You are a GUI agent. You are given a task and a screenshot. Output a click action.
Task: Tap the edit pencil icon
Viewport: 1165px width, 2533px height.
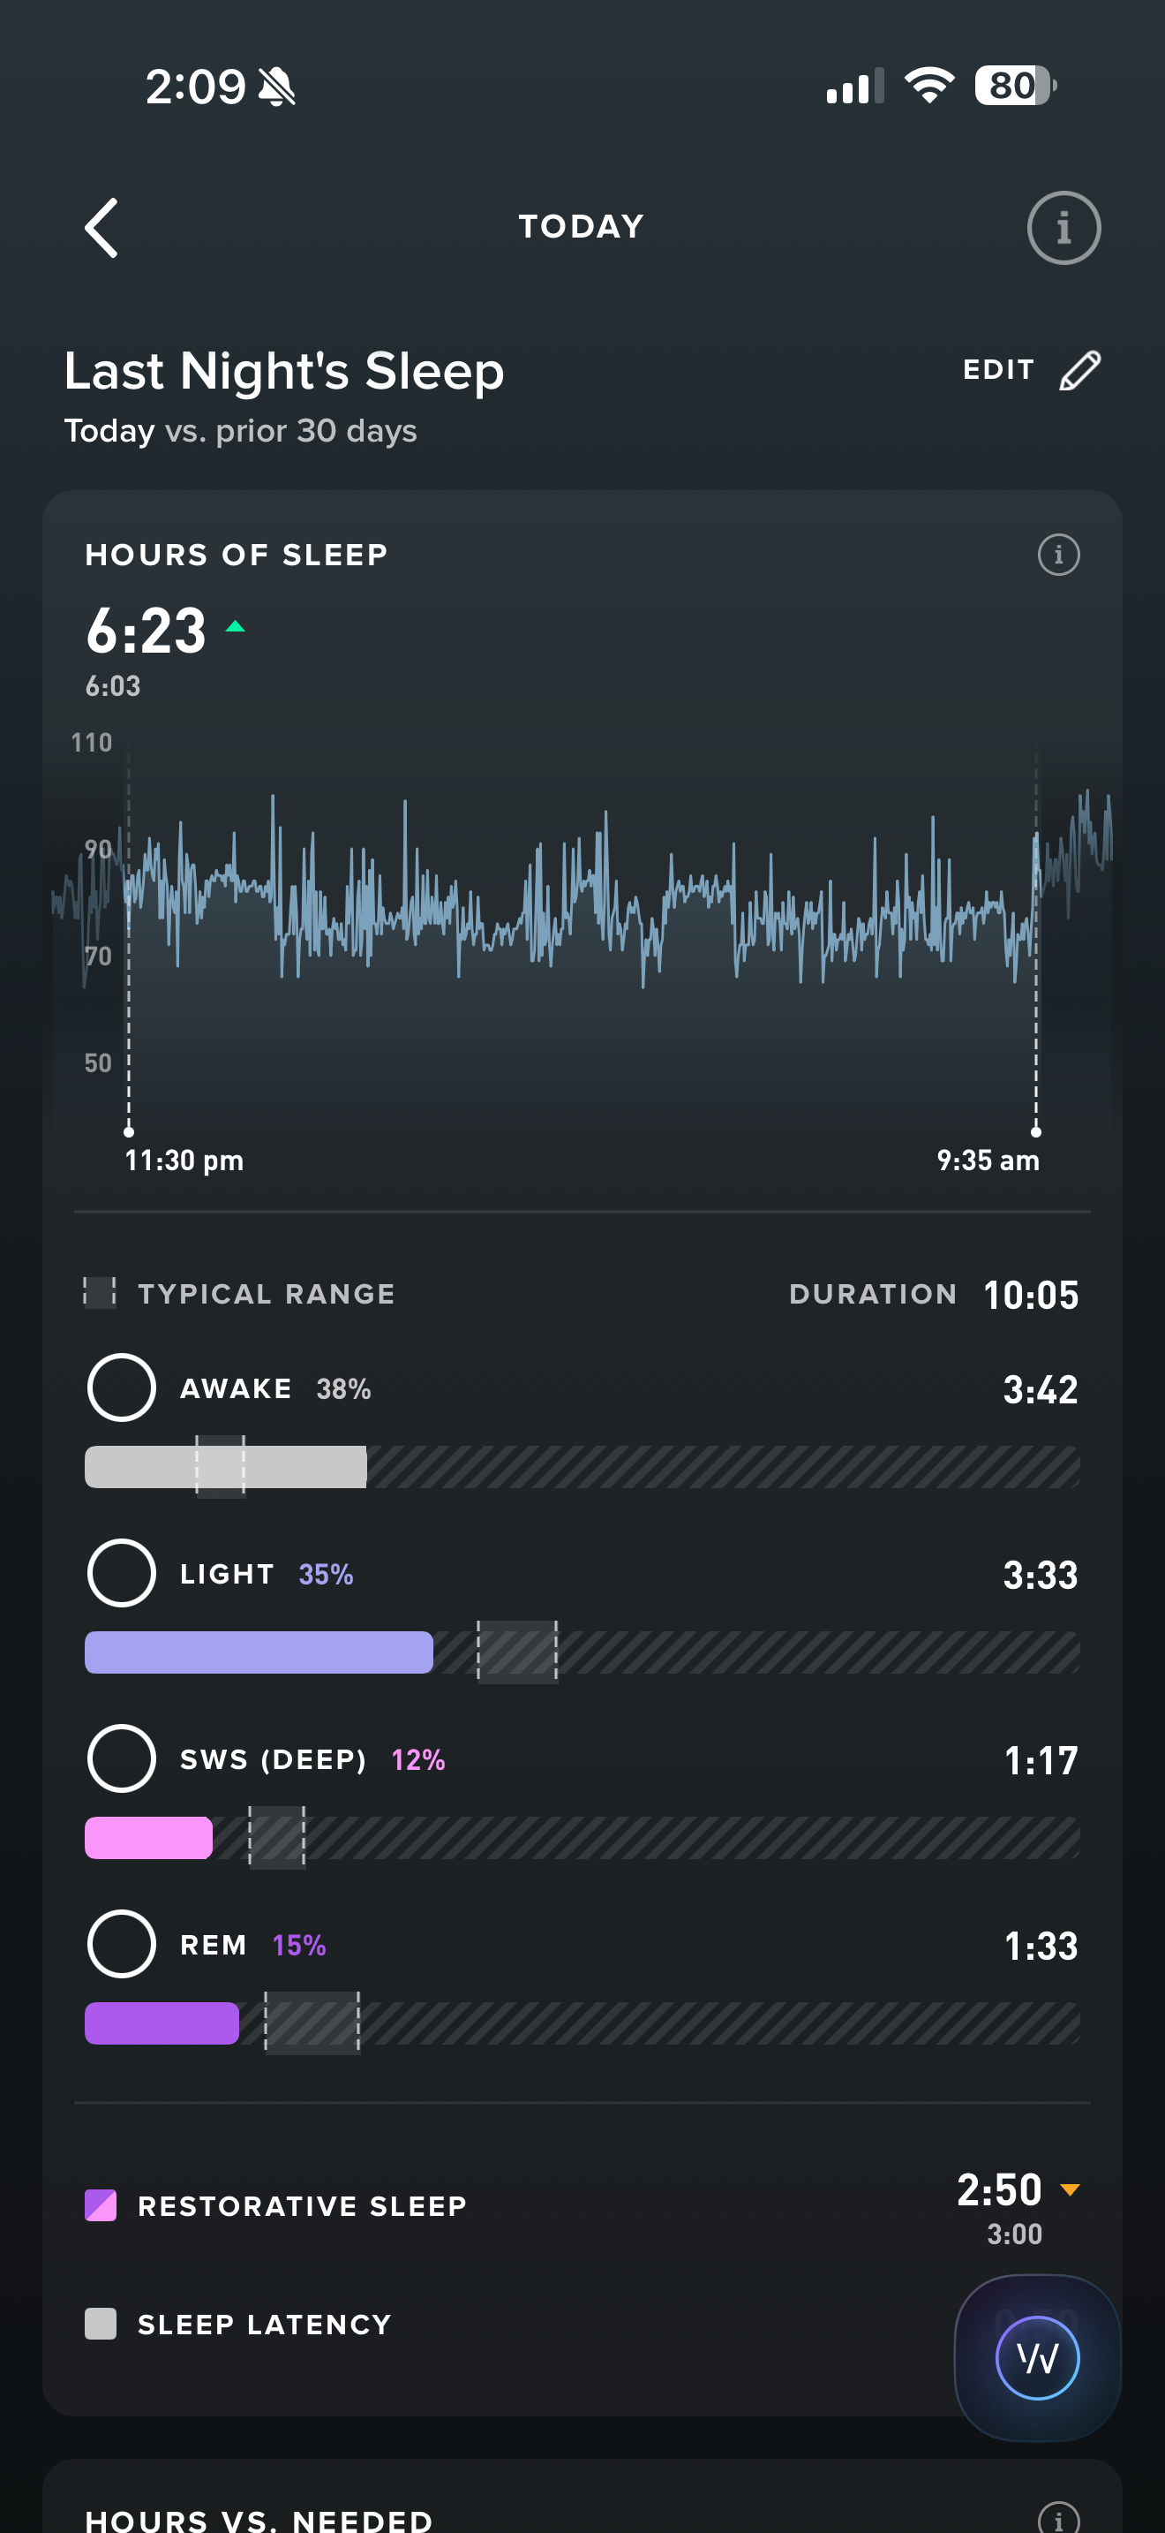point(1079,371)
